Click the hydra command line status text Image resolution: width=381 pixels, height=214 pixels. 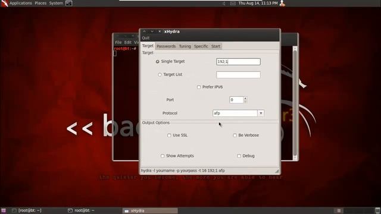[x=183, y=171]
